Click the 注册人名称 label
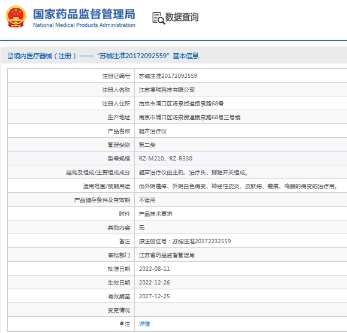Viewport: 347px width, 333px height. click(x=116, y=90)
